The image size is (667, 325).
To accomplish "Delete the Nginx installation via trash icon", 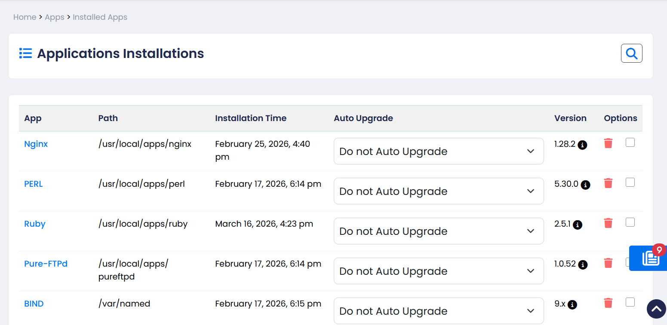I will point(608,143).
